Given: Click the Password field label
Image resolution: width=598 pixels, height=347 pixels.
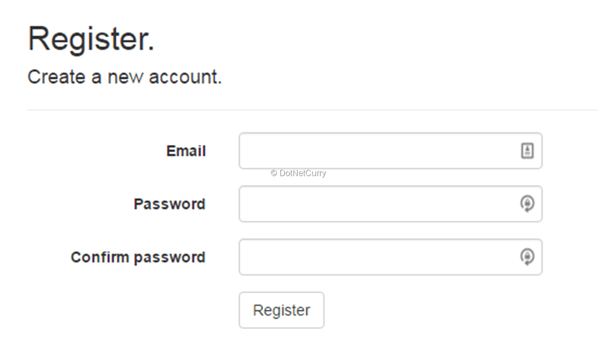Looking at the screenshot, I should tap(169, 204).
